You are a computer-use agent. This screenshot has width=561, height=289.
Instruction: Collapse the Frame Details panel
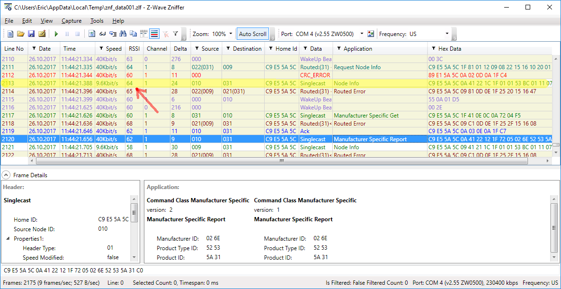pyautogui.click(x=5, y=175)
